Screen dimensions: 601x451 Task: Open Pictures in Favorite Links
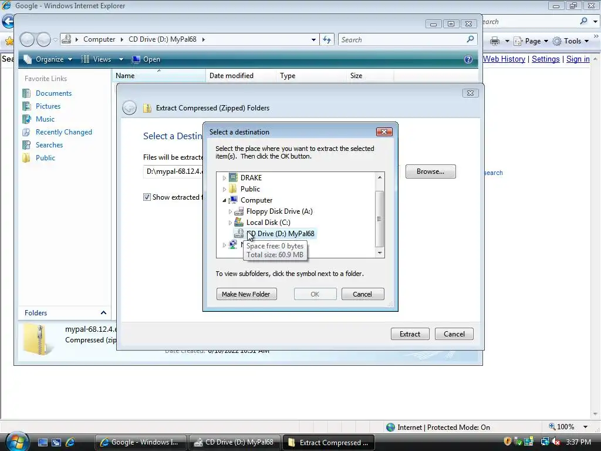(x=48, y=106)
